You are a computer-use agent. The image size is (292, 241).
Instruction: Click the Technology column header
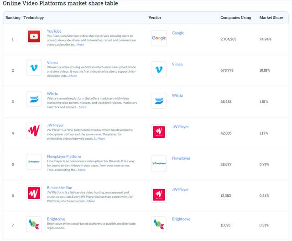(x=34, y=18)
